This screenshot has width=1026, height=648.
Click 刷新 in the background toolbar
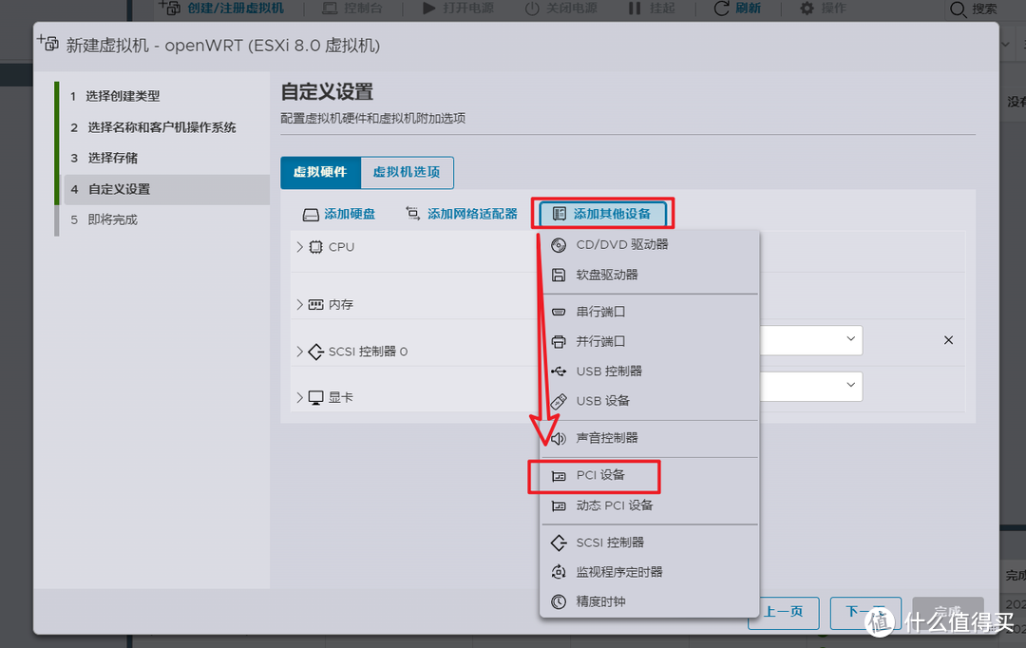(737, 9)
